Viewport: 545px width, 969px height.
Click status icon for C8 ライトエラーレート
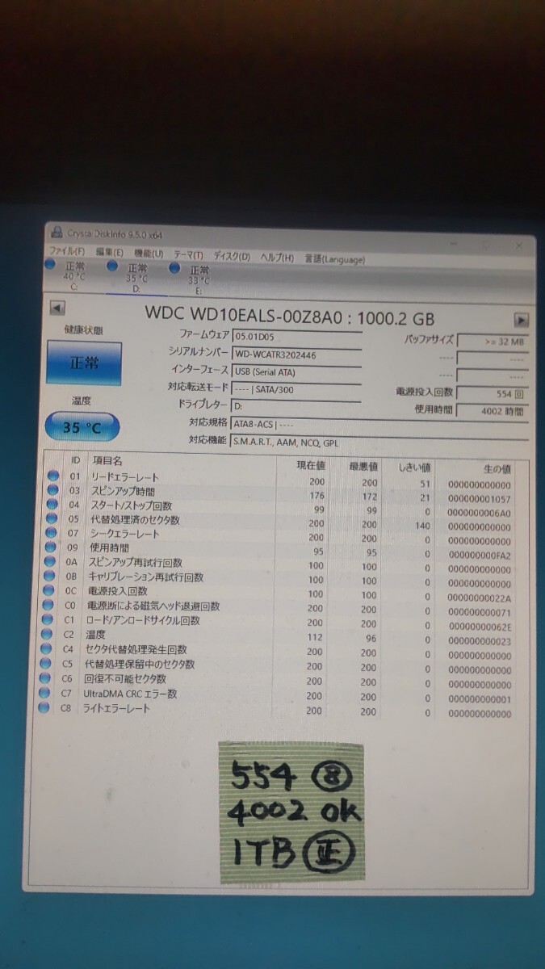tap(43, 709)
